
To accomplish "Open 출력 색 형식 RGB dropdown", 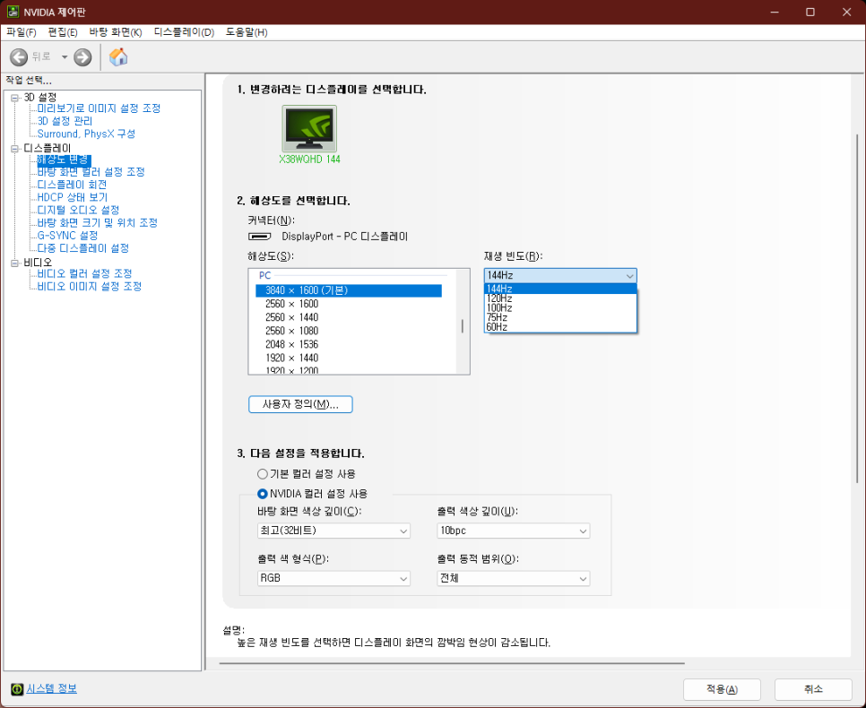I will 333,578.
